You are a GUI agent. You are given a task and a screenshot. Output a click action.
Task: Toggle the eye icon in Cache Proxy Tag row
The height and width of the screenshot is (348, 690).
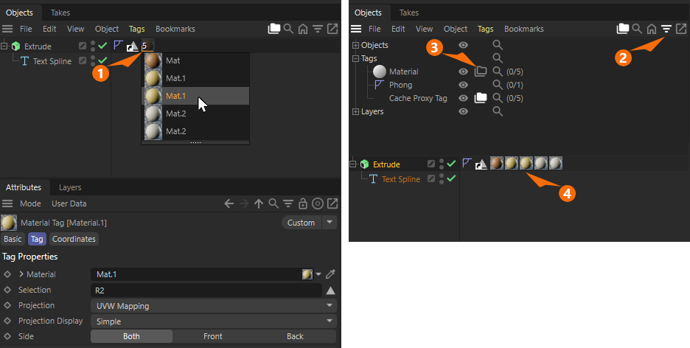[x=464, y=97]
